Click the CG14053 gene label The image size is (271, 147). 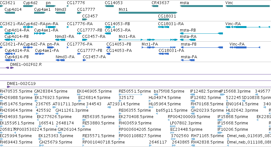tap(114, 3)
